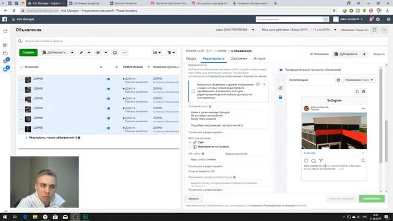Click heart like icon in Instagram preview
393x221 pixels.
tap(306, 161)
